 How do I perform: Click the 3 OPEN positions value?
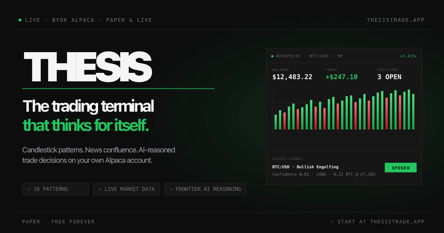389,77
